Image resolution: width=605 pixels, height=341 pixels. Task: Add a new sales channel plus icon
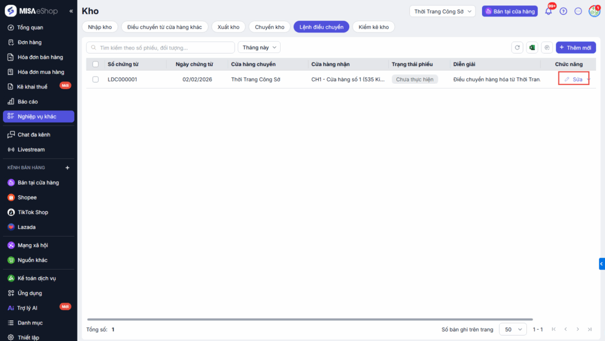click(67, 168)
